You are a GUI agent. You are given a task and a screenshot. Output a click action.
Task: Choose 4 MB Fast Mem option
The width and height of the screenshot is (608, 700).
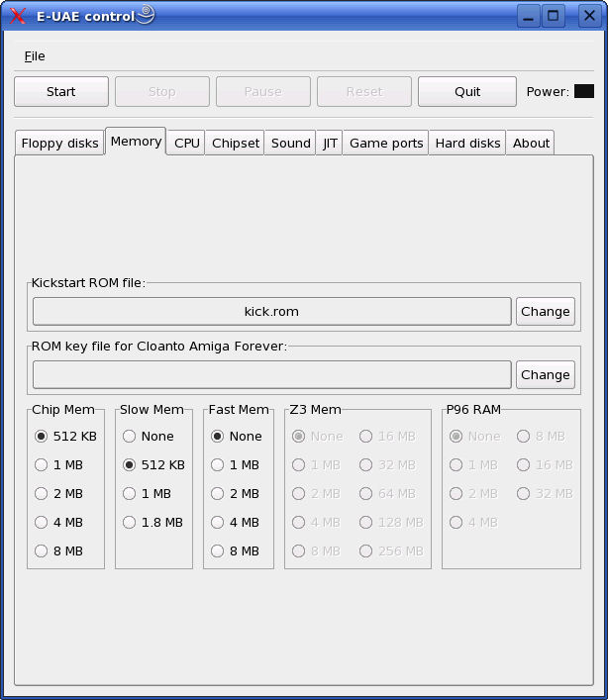click(x=218, y=522)
